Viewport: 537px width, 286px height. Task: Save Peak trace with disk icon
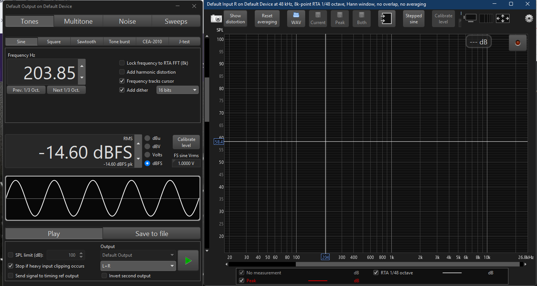(340, 18)
